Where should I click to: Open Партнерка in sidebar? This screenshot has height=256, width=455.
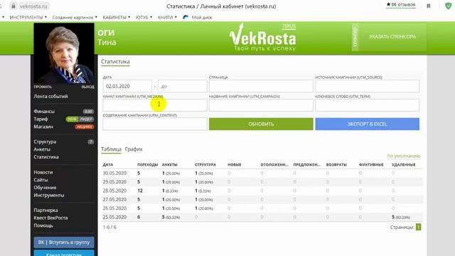click(x=45, y=210)
